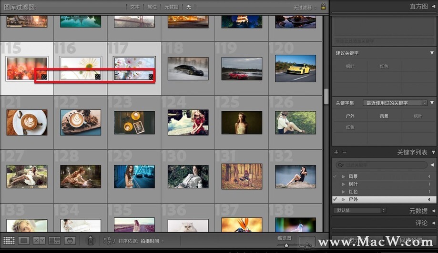
Task: Click the thumbnail size slider
Action: [286, 245]
